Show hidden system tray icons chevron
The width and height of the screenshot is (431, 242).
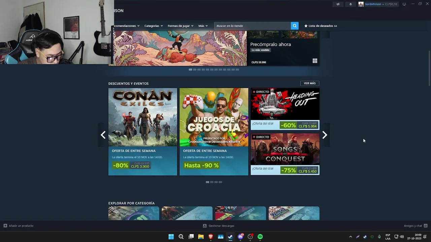pos(351,237)
